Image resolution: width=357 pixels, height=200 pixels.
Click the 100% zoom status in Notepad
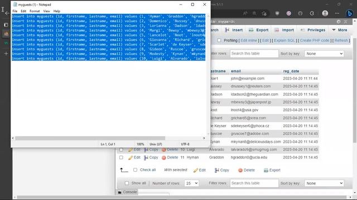pos(140,144)
